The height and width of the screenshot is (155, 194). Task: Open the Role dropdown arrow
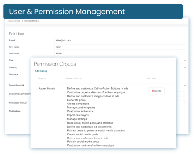[x=185, y=61]
